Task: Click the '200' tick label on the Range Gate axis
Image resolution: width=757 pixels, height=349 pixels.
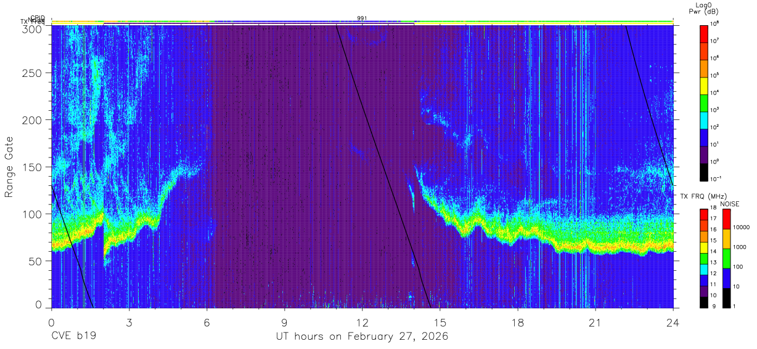Action: 32,120
